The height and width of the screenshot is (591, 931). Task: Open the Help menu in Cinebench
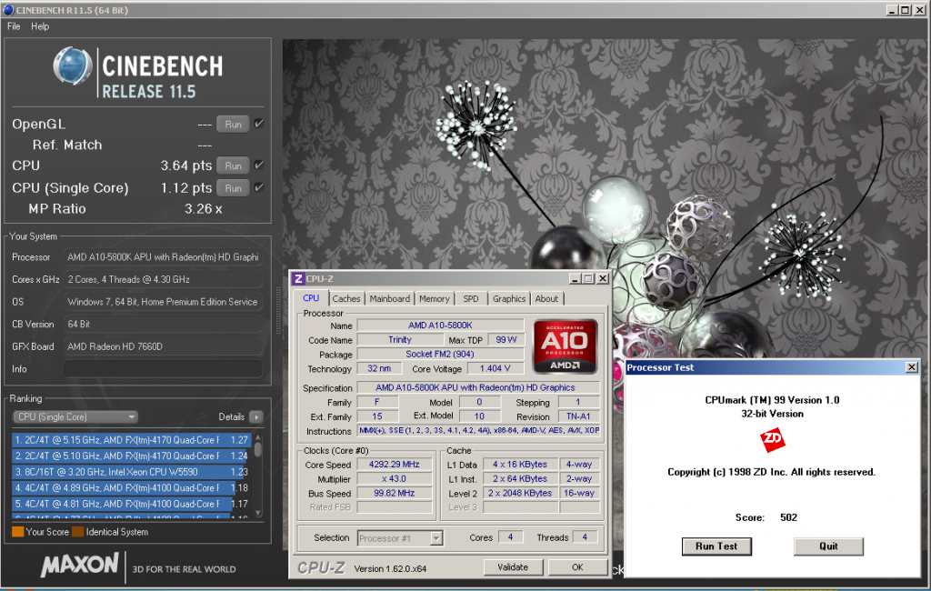coord(40,26)
